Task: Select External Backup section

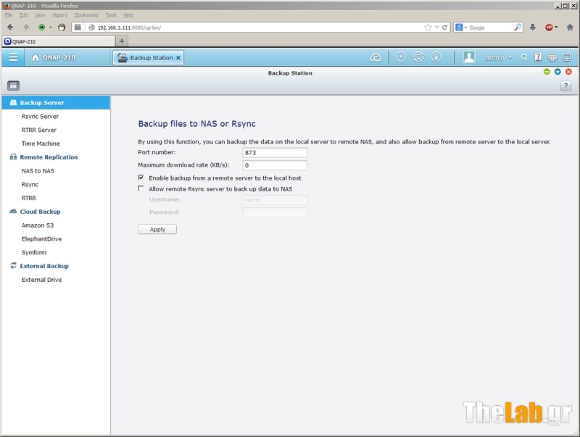Action: pos(44,266)
